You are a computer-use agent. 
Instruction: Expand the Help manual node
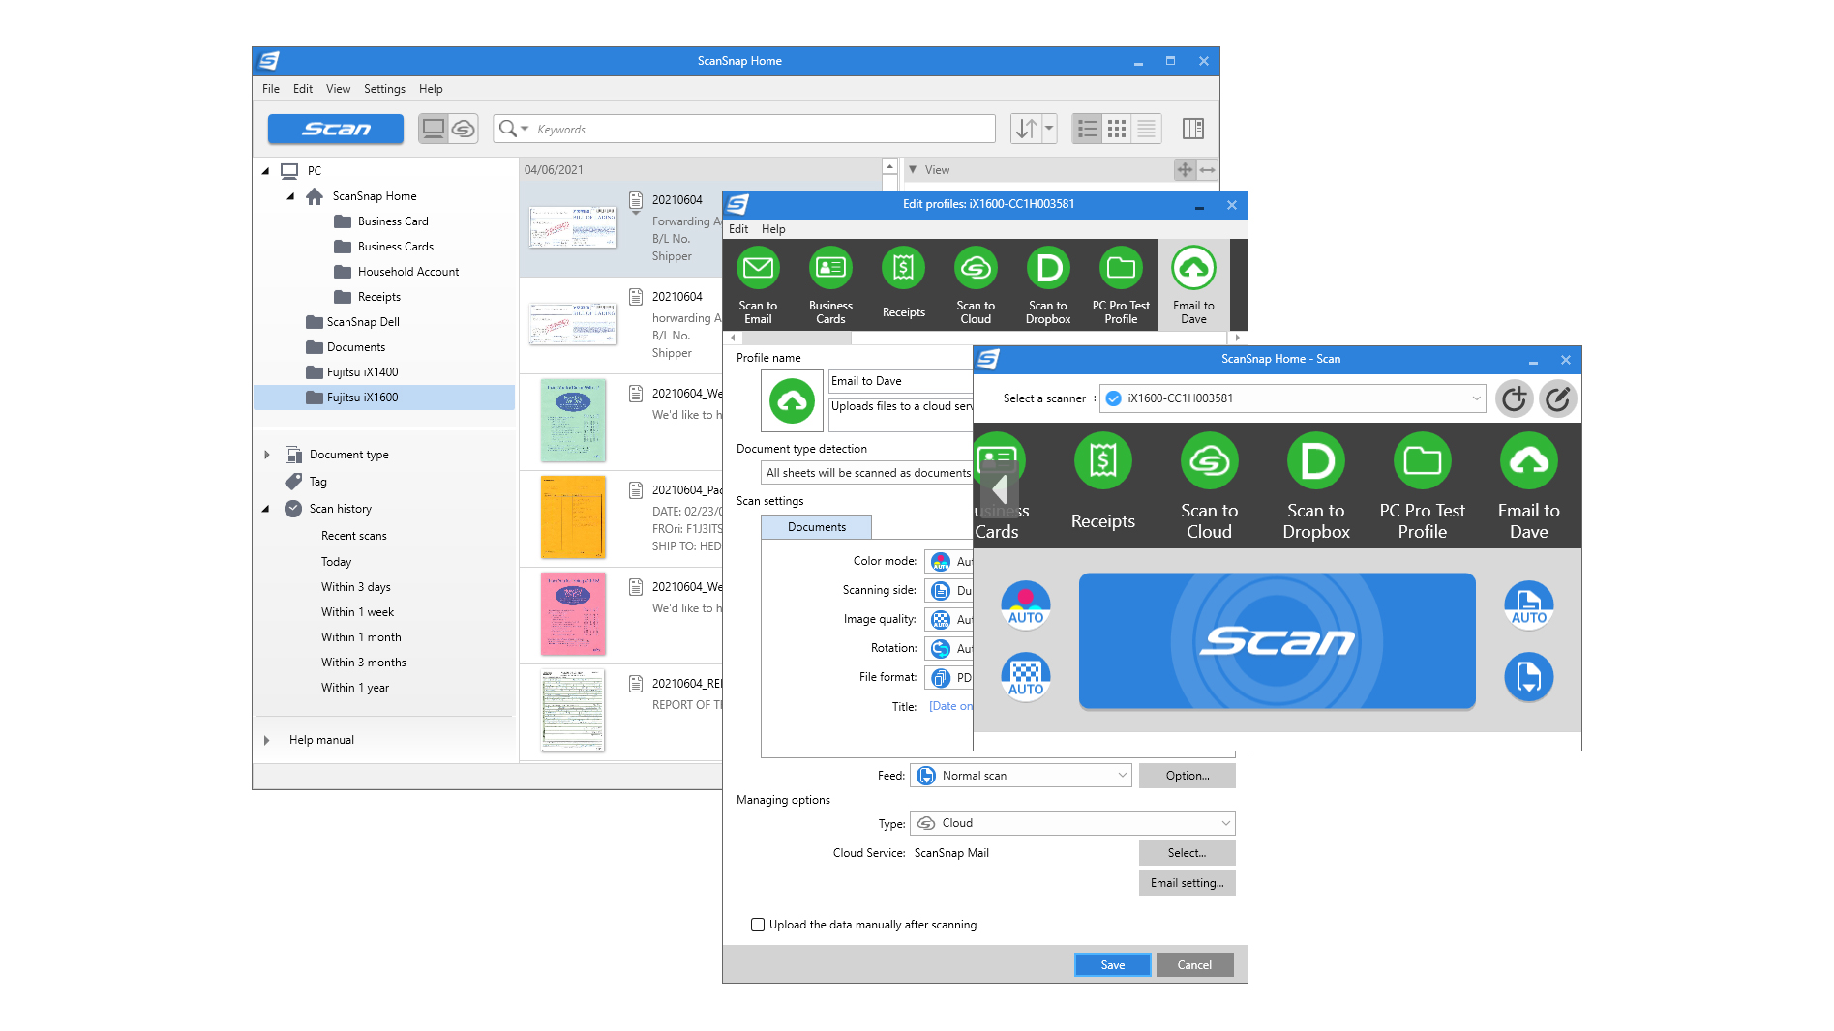click(x=267, y=740)
